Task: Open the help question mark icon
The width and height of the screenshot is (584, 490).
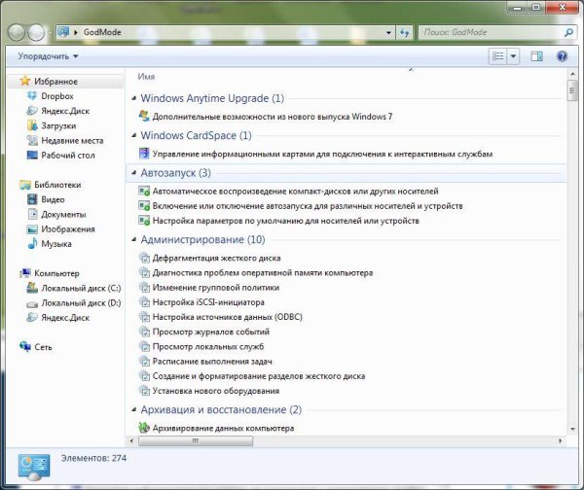Action: 562,56
